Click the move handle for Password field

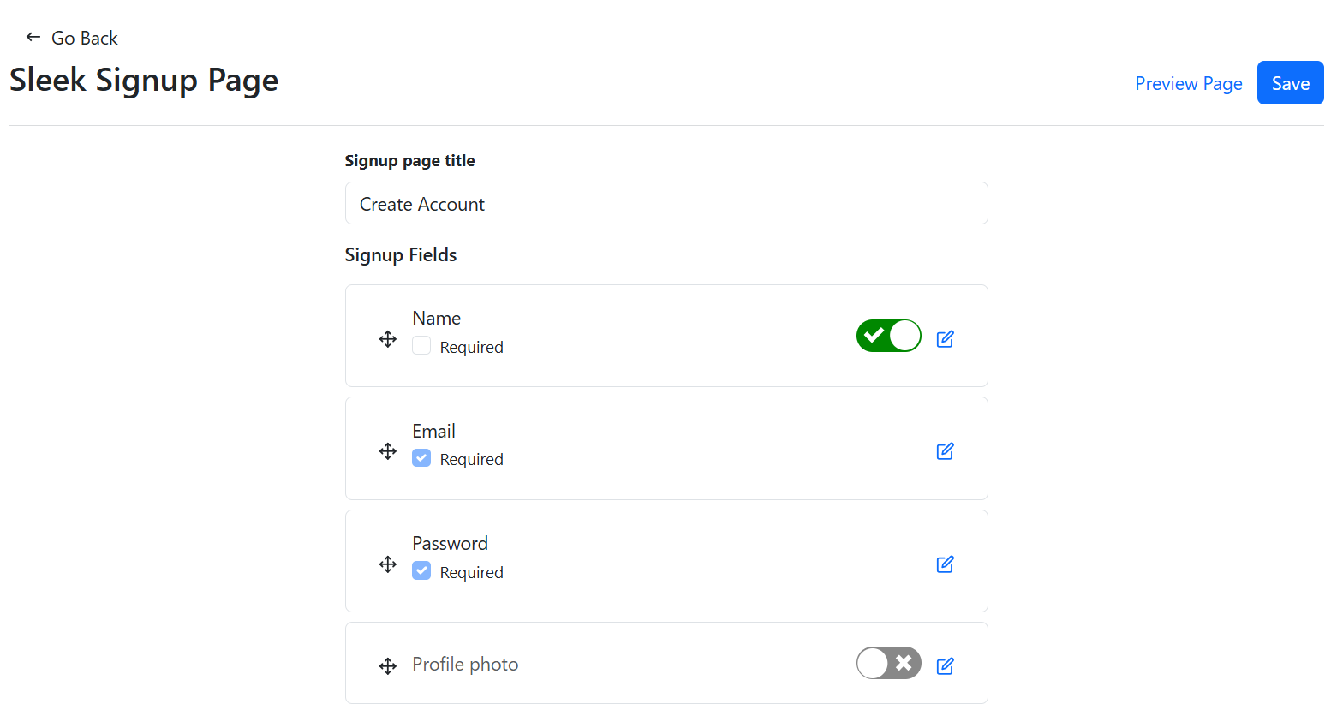pyautogui.click(x=388, y=564)
